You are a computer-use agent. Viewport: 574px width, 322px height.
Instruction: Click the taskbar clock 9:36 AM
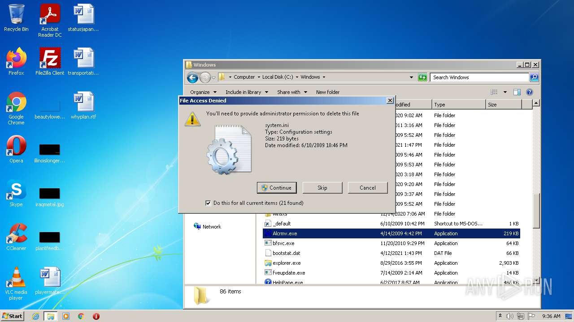[x=551, y=316]
